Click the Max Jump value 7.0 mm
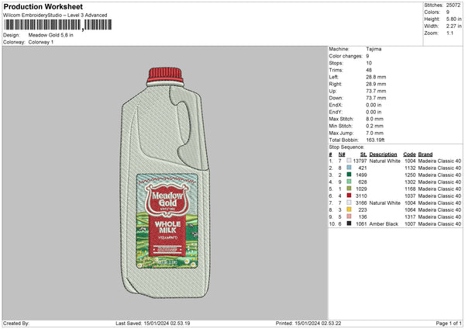 point(374,133)
